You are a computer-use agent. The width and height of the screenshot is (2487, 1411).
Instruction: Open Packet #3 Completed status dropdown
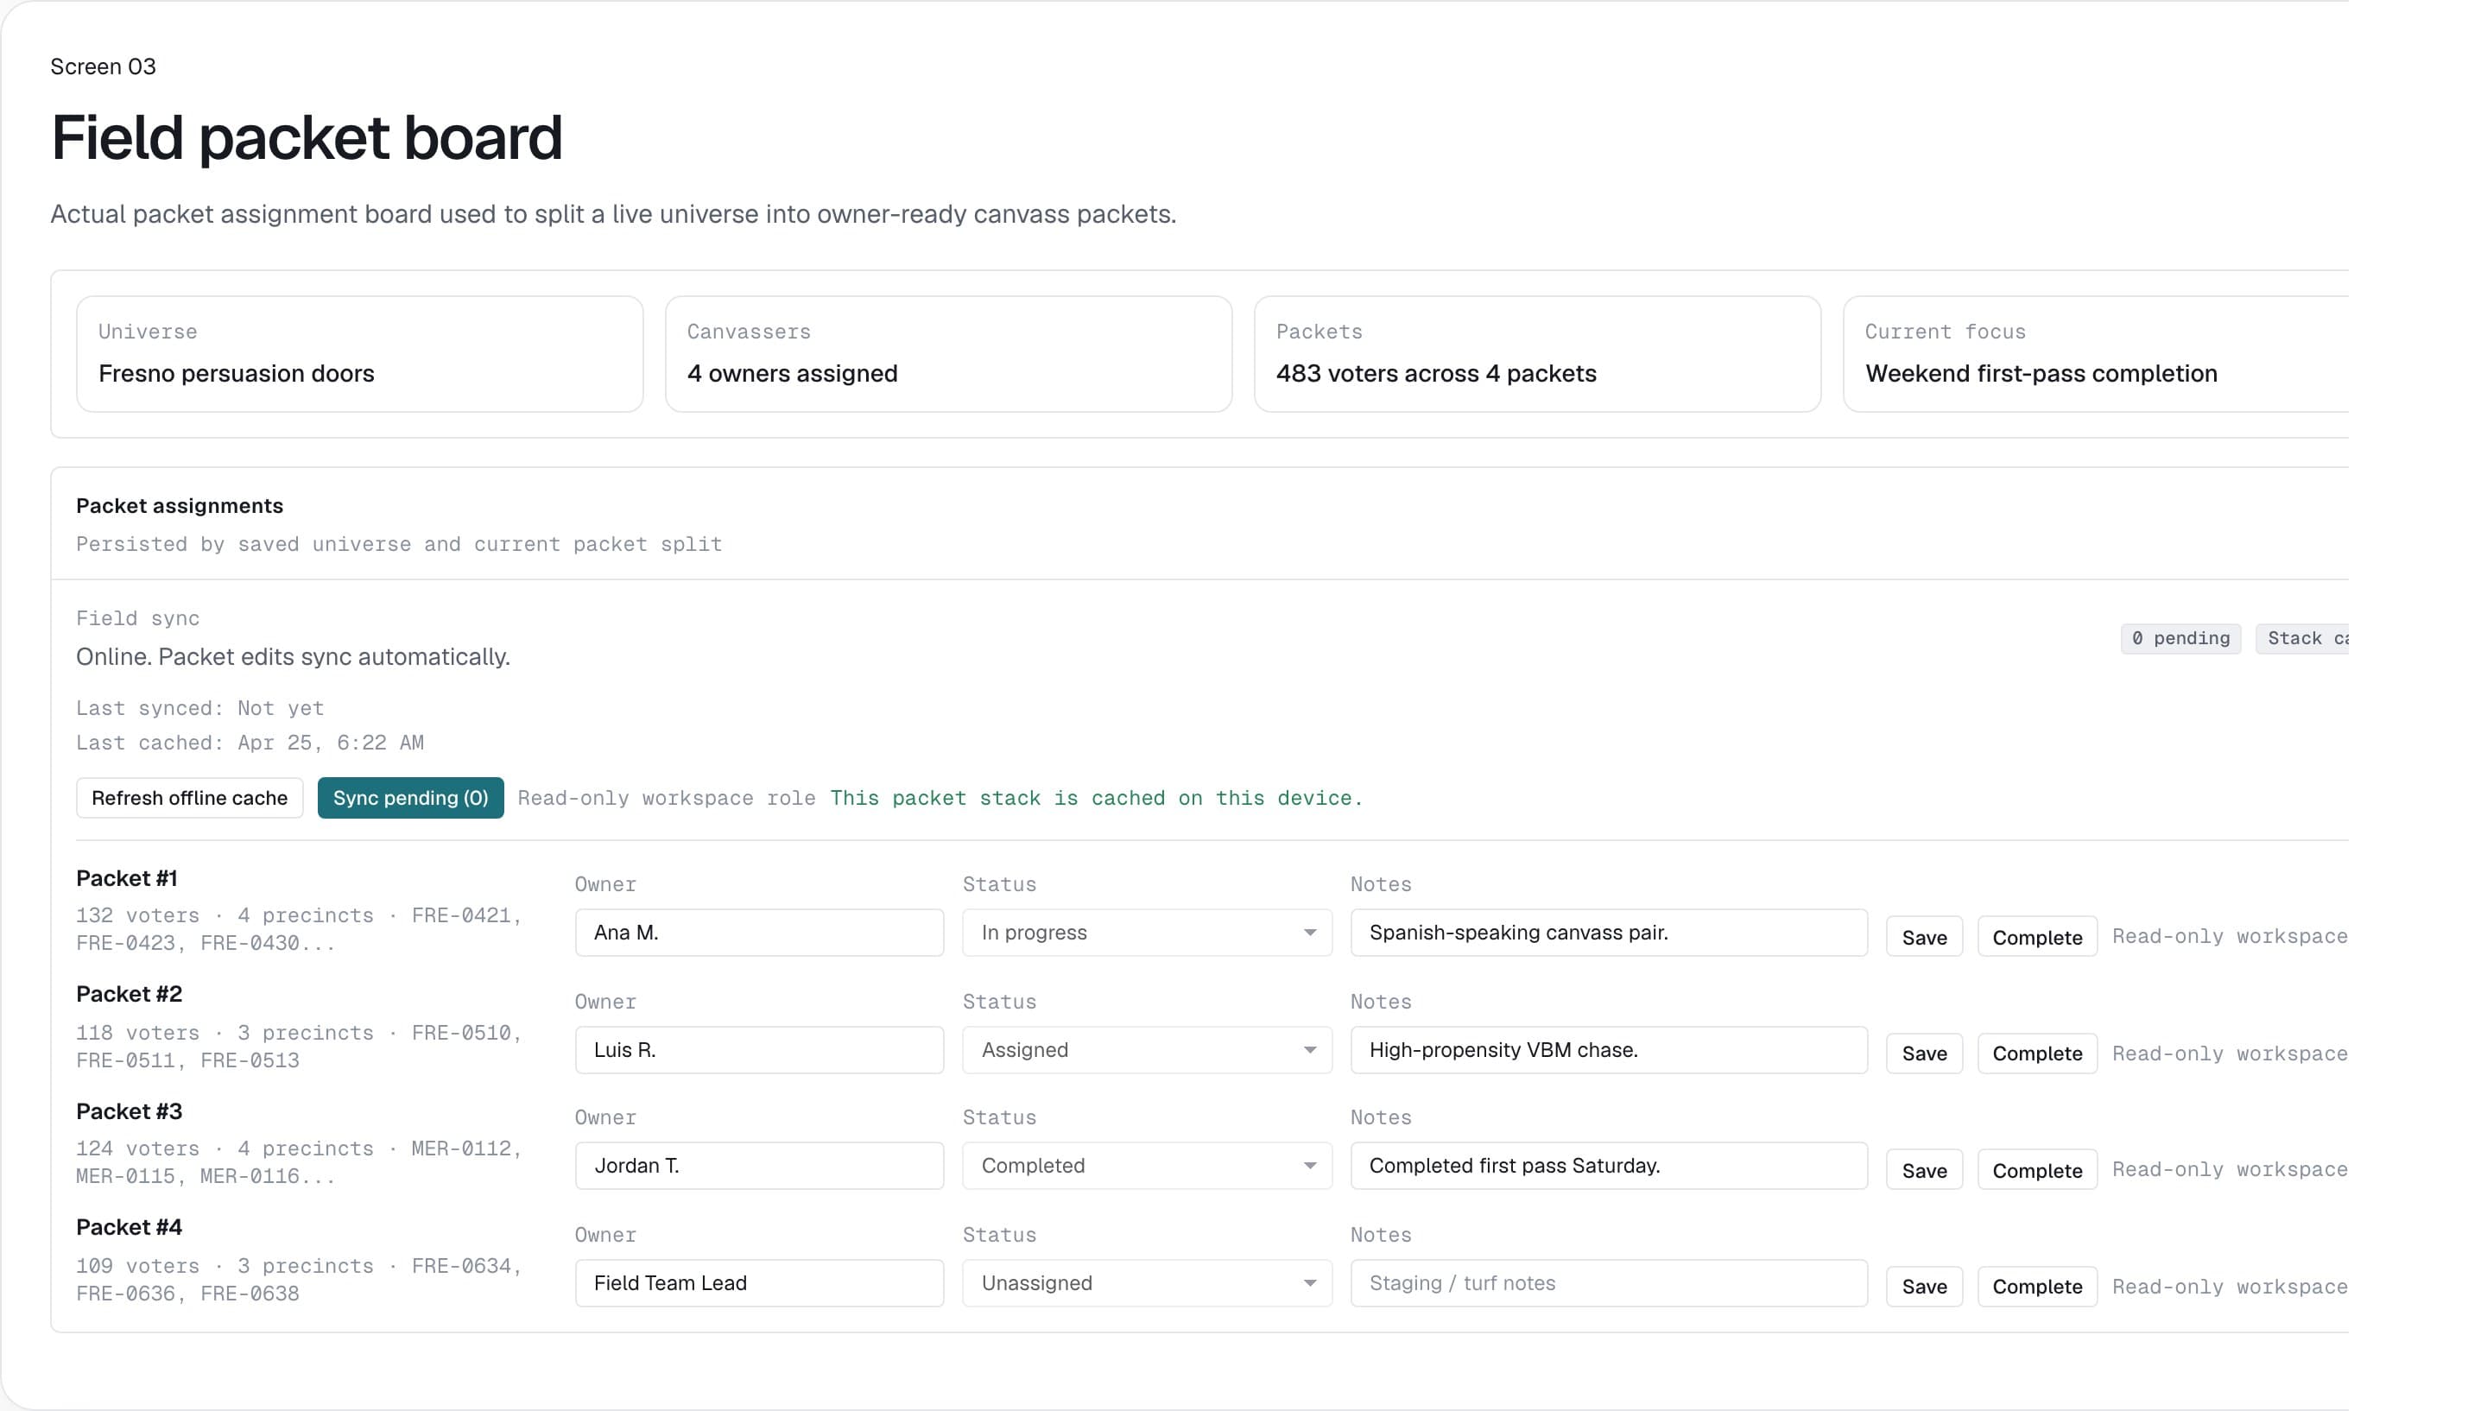(1146, 1166)
